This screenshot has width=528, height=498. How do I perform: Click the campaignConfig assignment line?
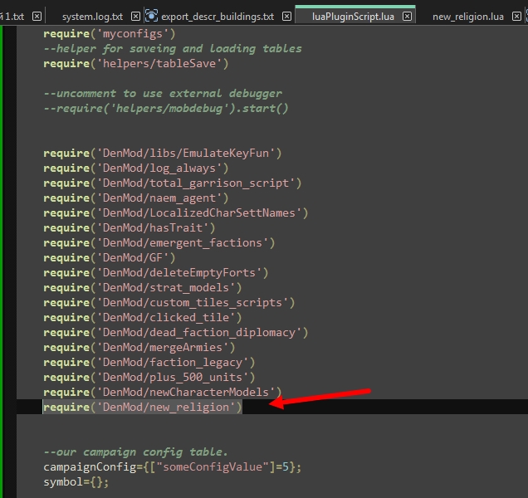click(173, 467)
